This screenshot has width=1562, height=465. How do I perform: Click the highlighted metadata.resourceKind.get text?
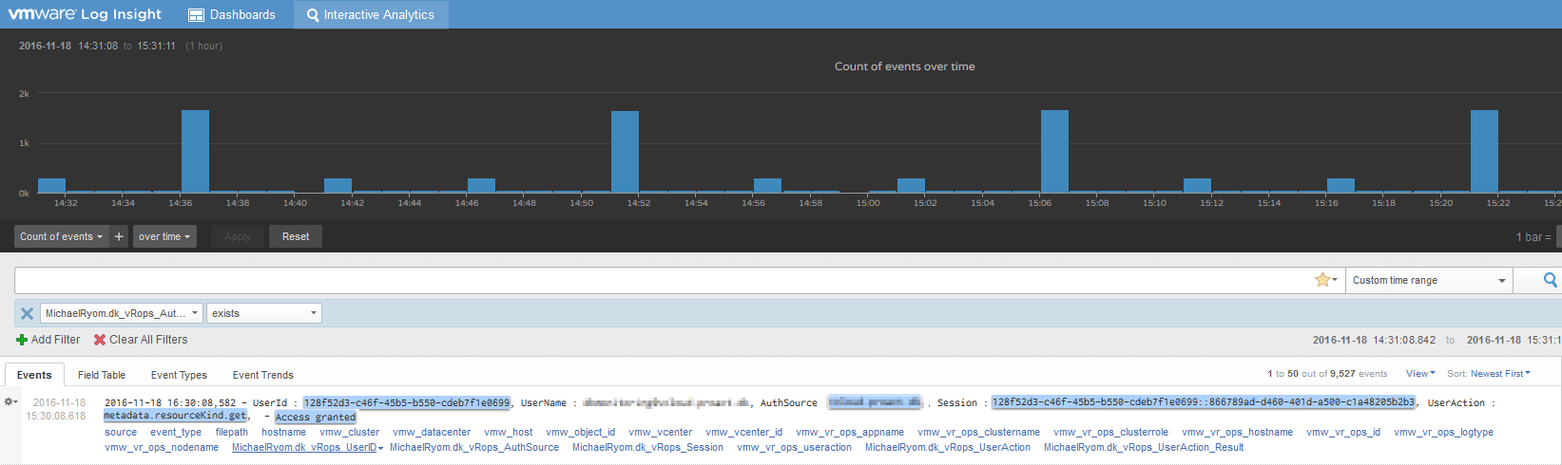[175, 416]
